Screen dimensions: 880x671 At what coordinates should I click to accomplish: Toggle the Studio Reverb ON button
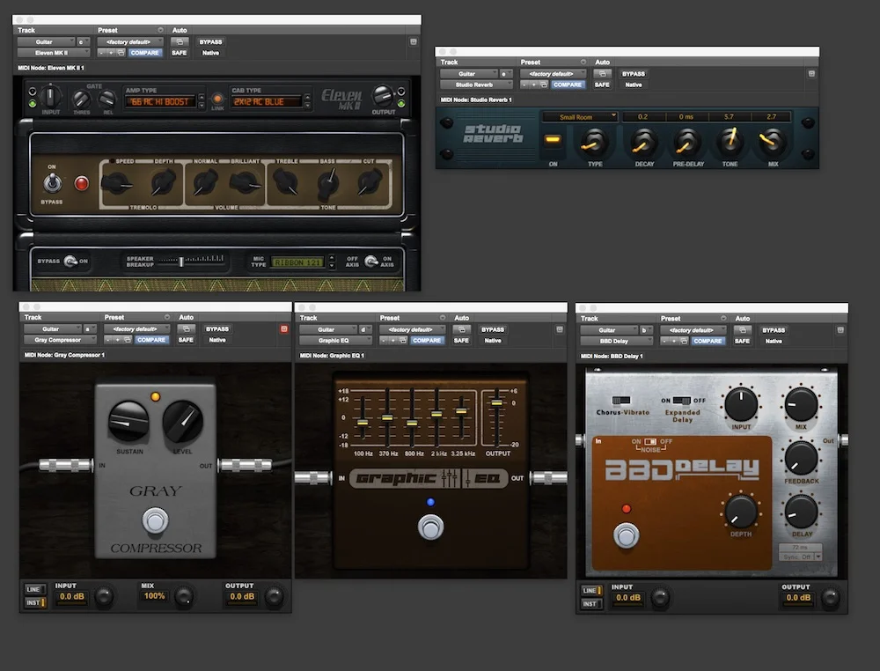coord(553,140)
